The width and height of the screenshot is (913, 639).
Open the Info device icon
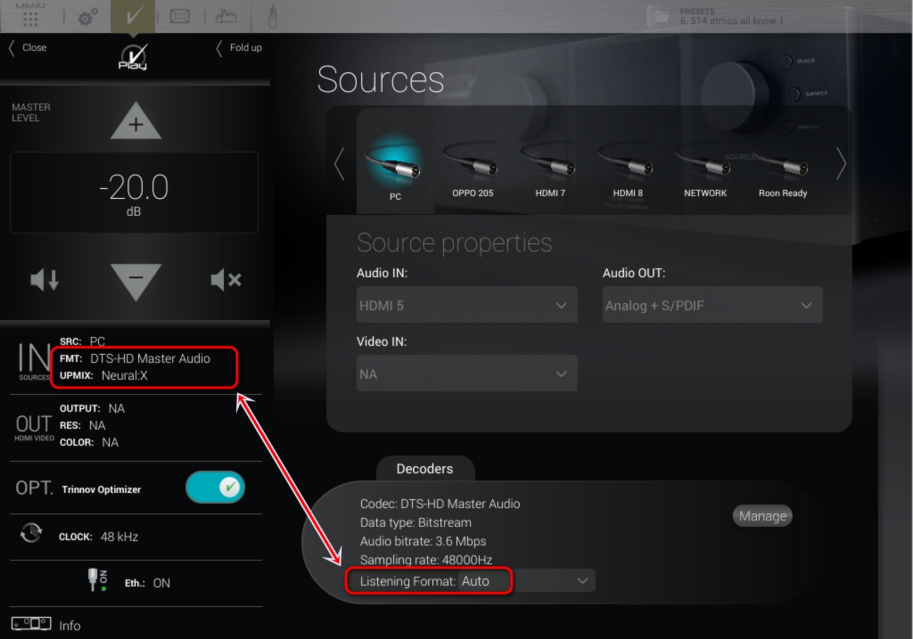click(x=31, y=624)
